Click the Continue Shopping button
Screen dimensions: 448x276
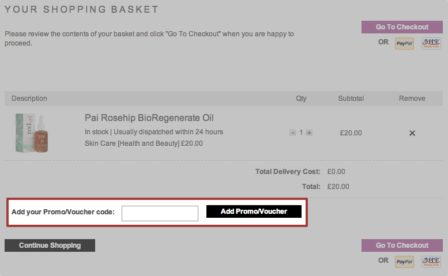[x=50, y=245]
